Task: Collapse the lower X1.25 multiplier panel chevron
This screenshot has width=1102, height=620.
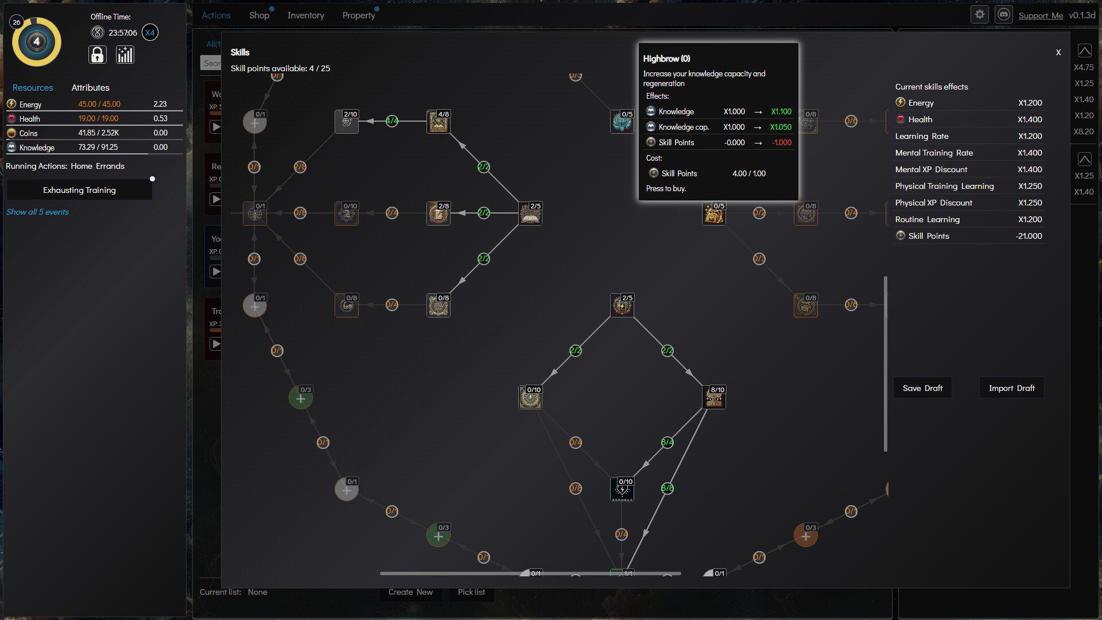Action: tap(1084, 158)
